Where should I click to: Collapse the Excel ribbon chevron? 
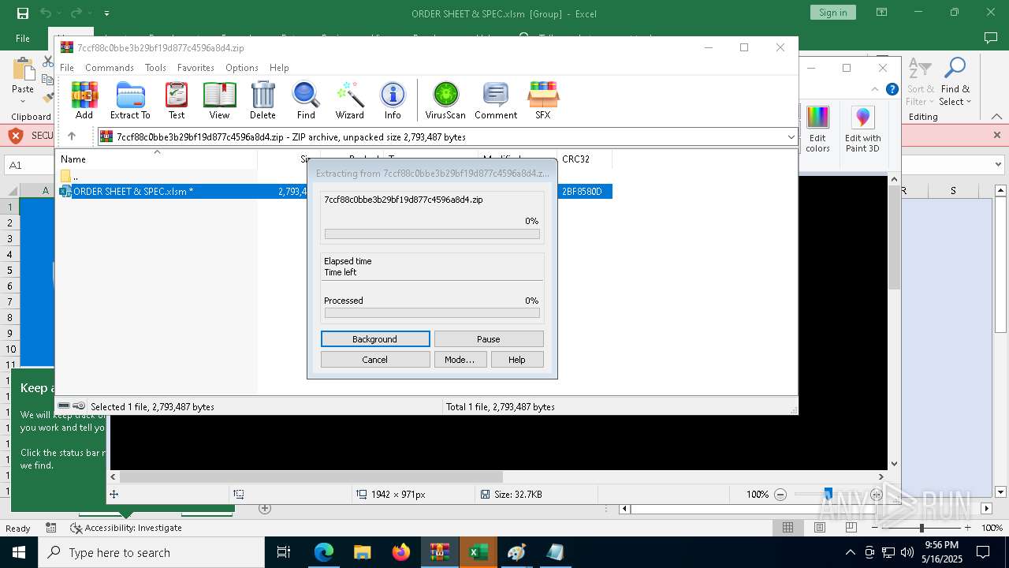(x=997, y=117)
